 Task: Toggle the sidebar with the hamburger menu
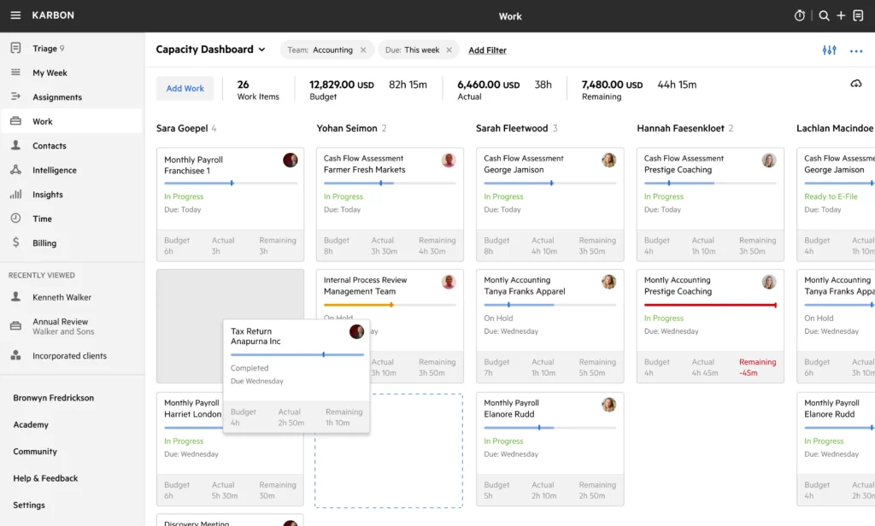(x=15, y=15)
